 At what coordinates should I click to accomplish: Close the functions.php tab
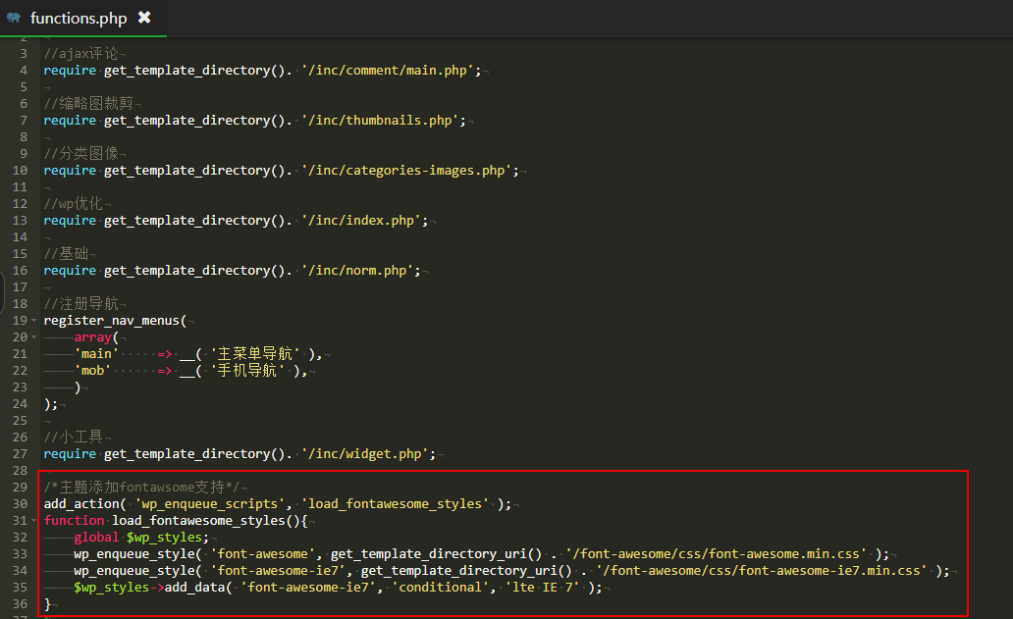click(144, 18)
